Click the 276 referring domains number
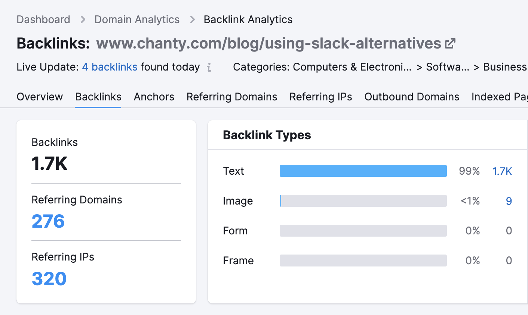Image resolution: width=528 pixels, height=315 pixels. (48, 221)
